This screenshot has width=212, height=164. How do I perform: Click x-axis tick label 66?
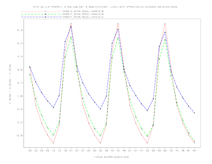(x=159, y=151)
